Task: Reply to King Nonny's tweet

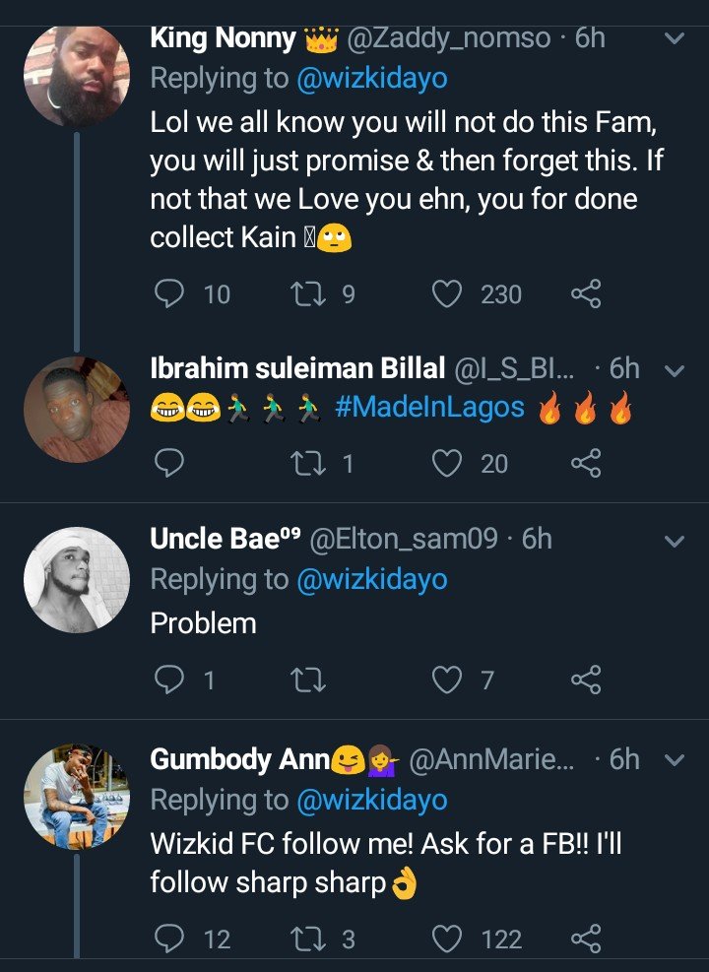Action: pyautogui.click(x=171, y=293)
